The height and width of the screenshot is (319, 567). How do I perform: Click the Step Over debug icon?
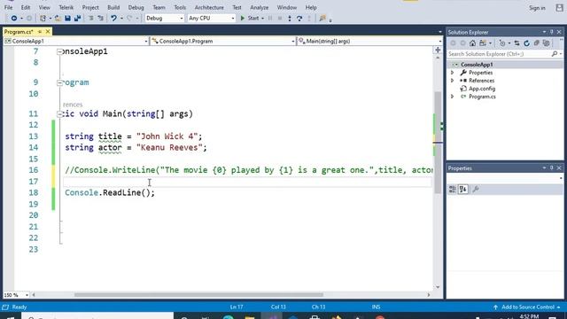coord(299,18)
